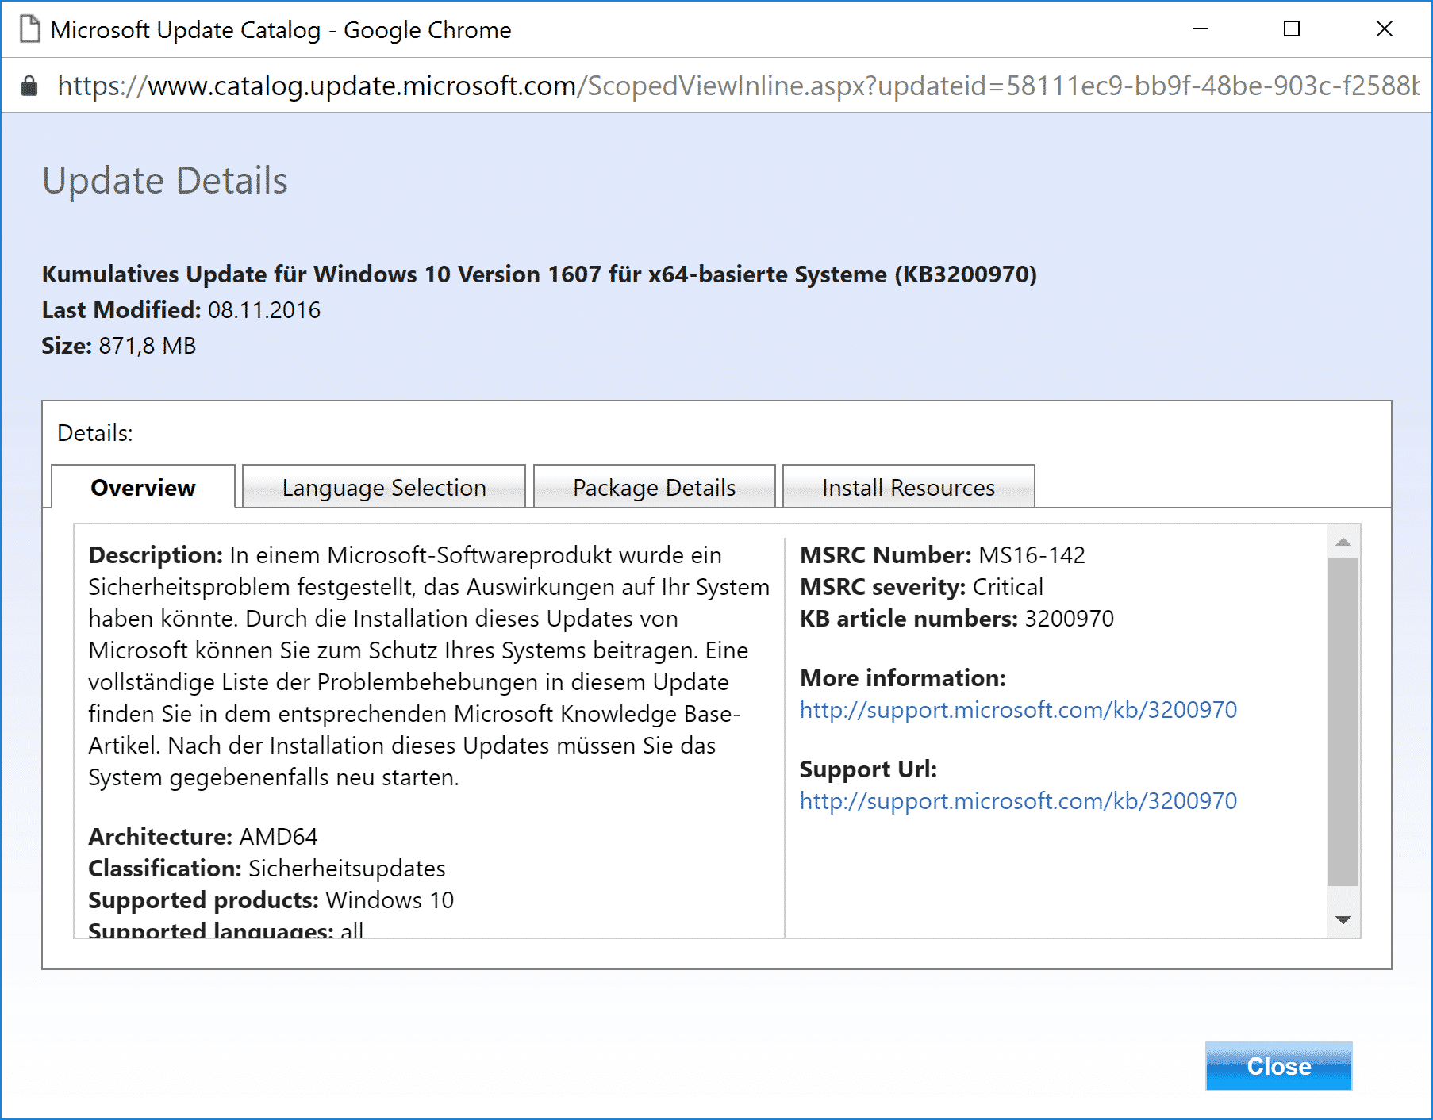This screenshot has width=1433, height=1120.
Task: Click the Architecture AMD64 line
Action: (203, 837)
